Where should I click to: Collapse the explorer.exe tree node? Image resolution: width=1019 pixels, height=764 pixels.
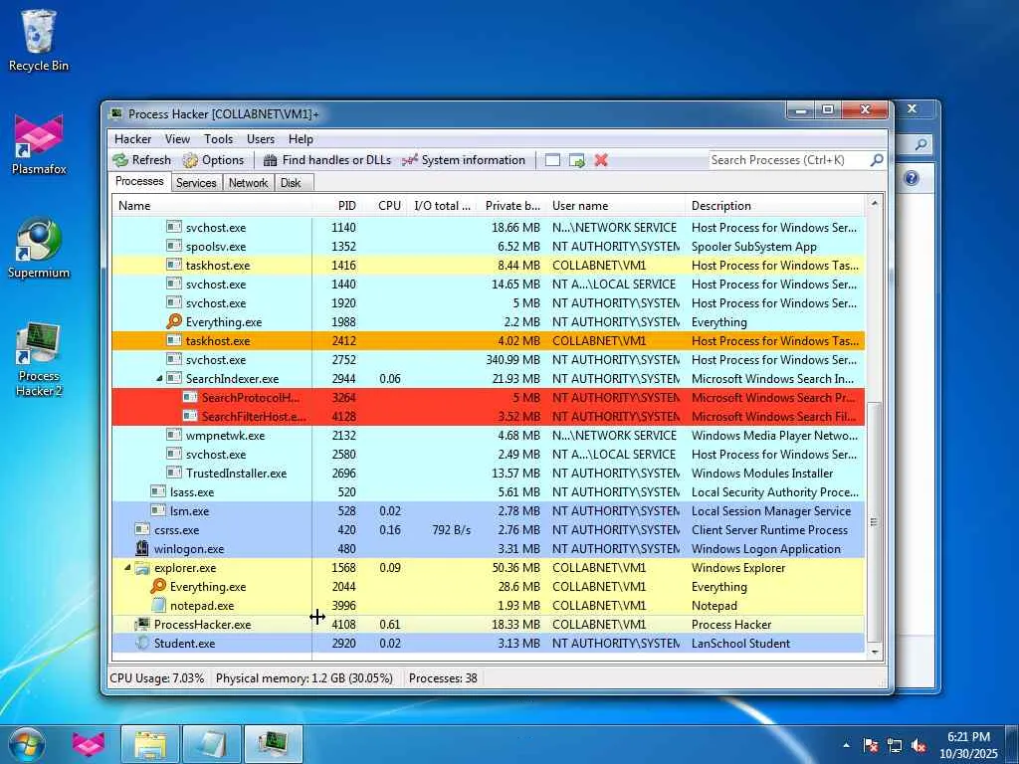[x=127, y=567]
